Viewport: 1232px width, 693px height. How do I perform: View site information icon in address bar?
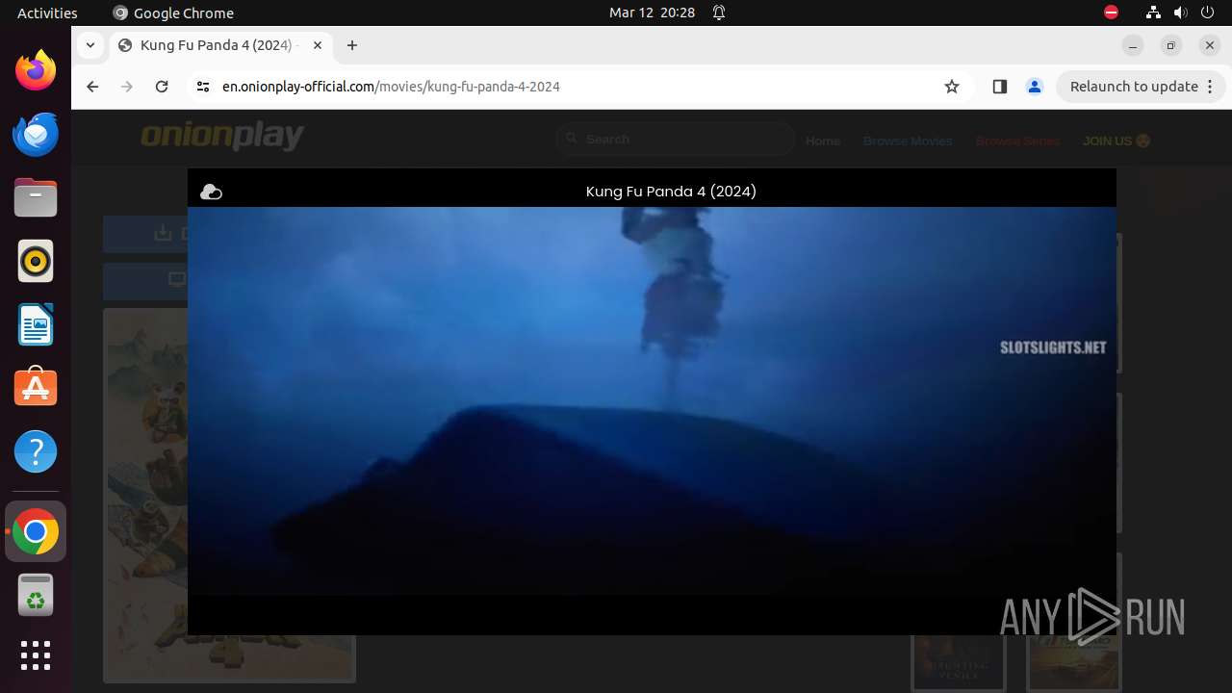(202, 87)
